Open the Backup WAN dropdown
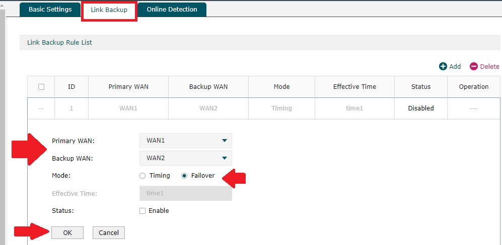This screenshot has height=245, width=502. click(186, 158)
